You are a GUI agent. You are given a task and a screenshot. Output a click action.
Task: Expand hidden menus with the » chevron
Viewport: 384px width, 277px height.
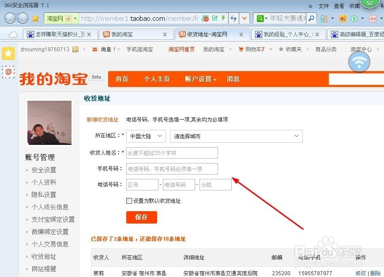click(310, 6)
